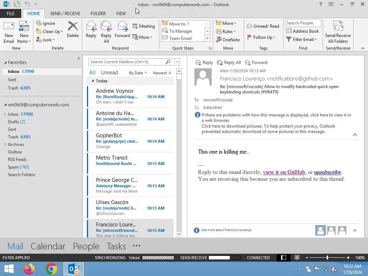
Task: Click Send/Receive All Folders
Action: [x=338, y=32]
